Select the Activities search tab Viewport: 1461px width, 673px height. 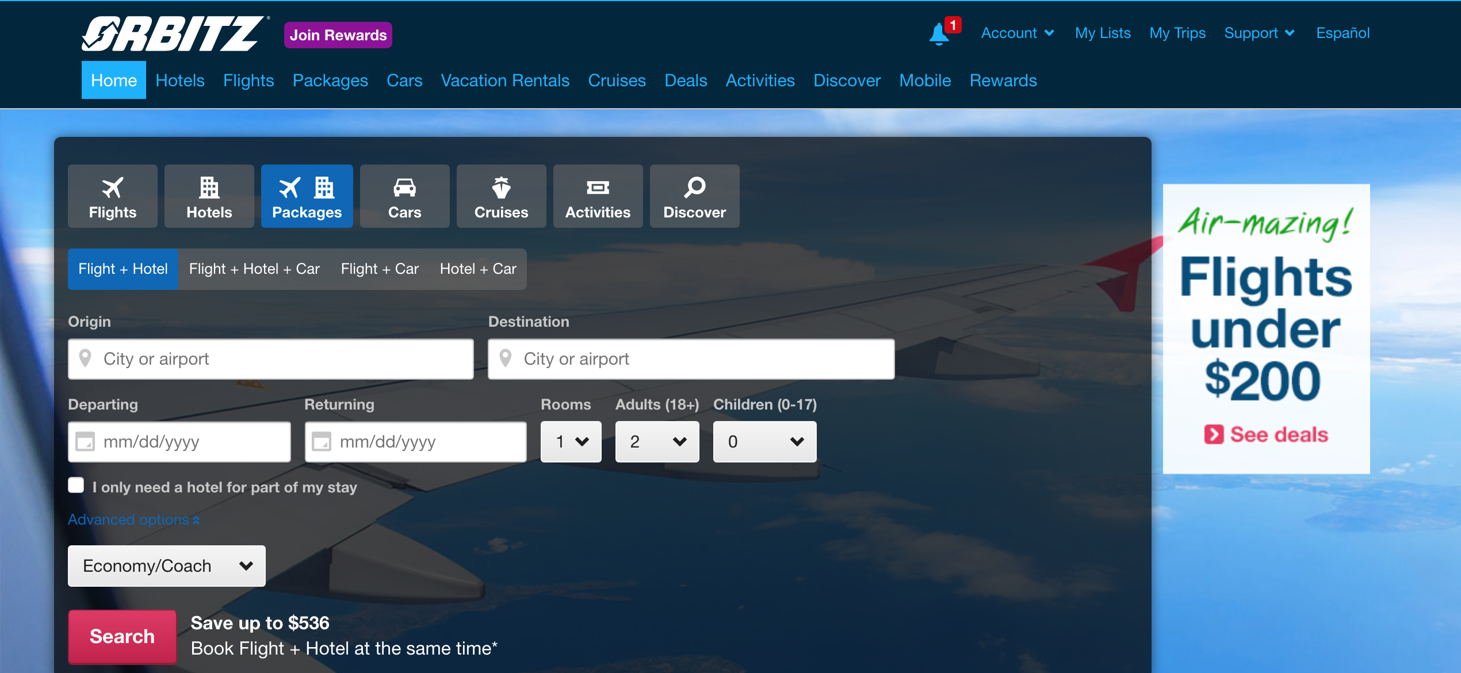click(598, 196)
